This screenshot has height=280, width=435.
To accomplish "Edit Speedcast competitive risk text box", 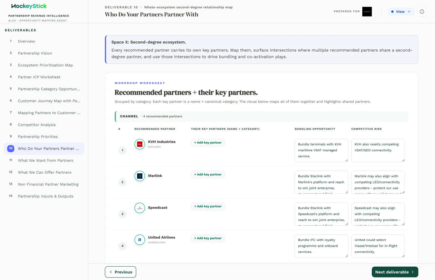I will tap(378, 214).
